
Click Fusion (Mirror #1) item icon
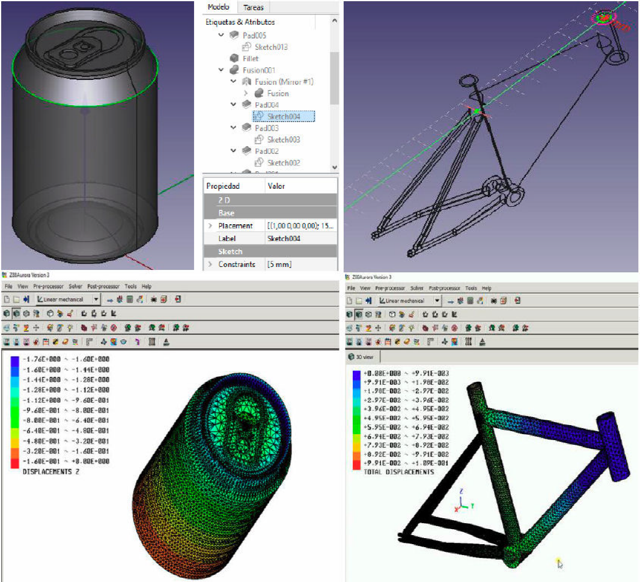click(x=246, y=82)
